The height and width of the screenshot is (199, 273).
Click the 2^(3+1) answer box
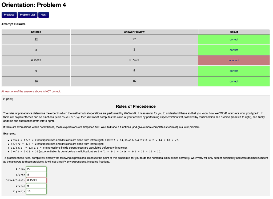coord(36,191)
